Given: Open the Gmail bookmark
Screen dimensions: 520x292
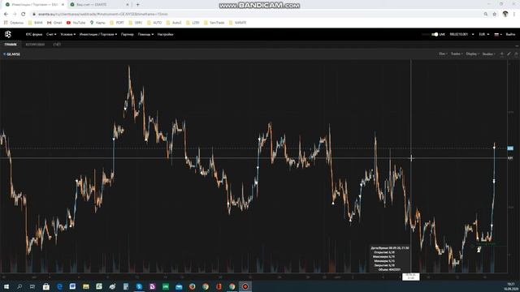Looking at the screenshot, I should [x=54, y=23].
